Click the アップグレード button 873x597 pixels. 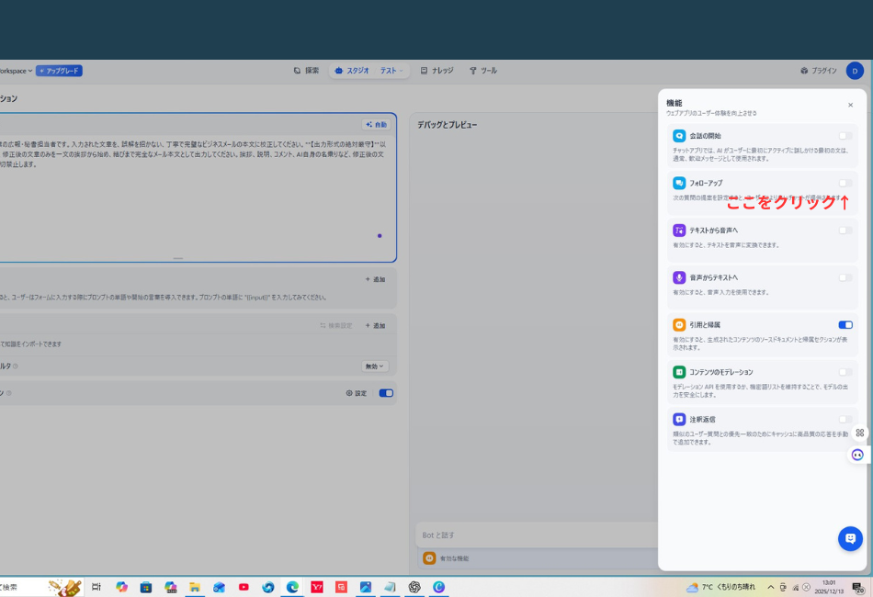(59, 71)
